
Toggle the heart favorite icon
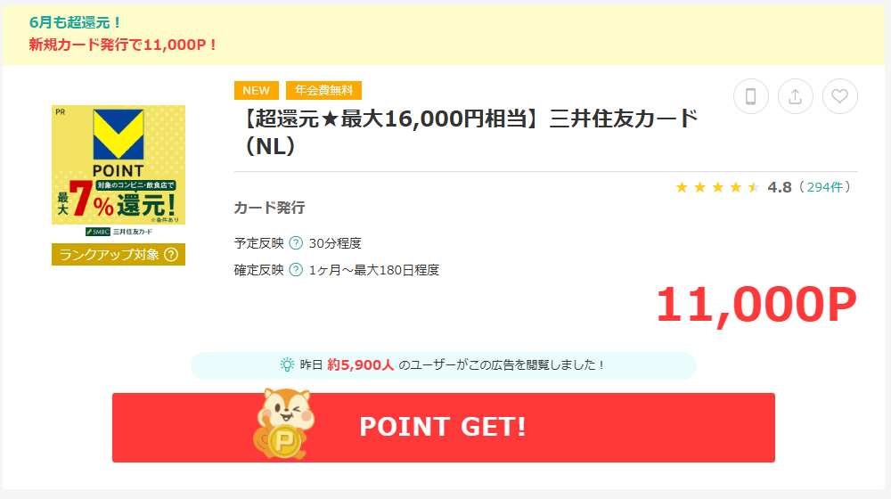(840, 96)
